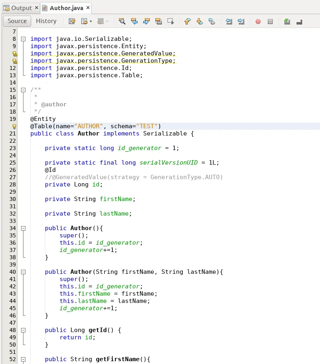Collapse getId method fold at line 48
Screen dimensions: 320x364
(x=23, y=330)
